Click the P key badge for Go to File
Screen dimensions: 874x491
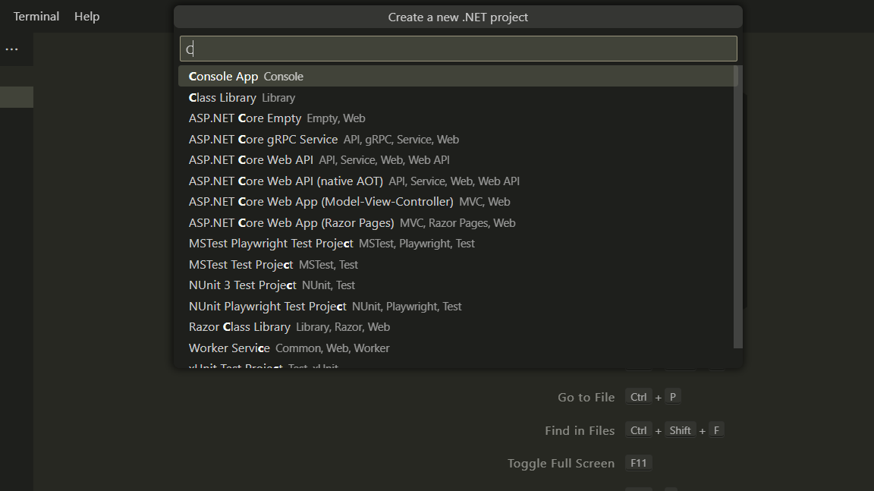pyautogui.click(x=673, y=397)
